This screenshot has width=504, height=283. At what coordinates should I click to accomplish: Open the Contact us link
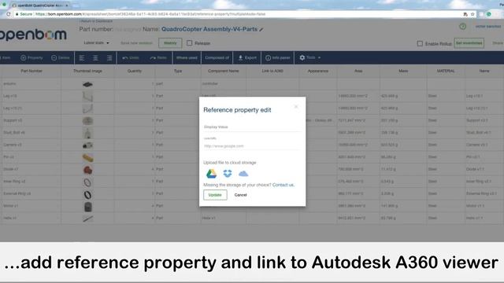[283, 185]
